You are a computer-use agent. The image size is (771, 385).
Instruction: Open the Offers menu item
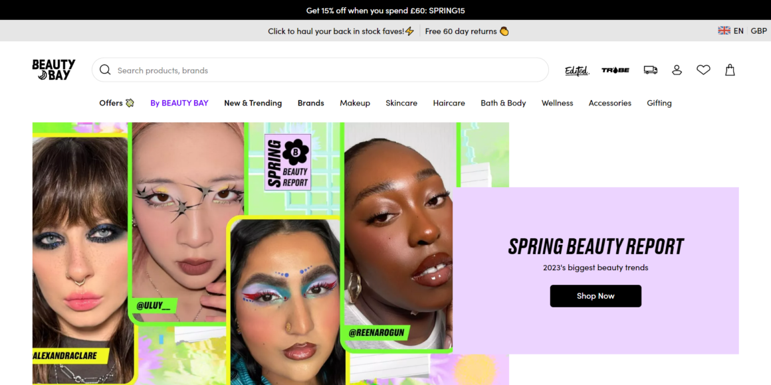(116, 103)
